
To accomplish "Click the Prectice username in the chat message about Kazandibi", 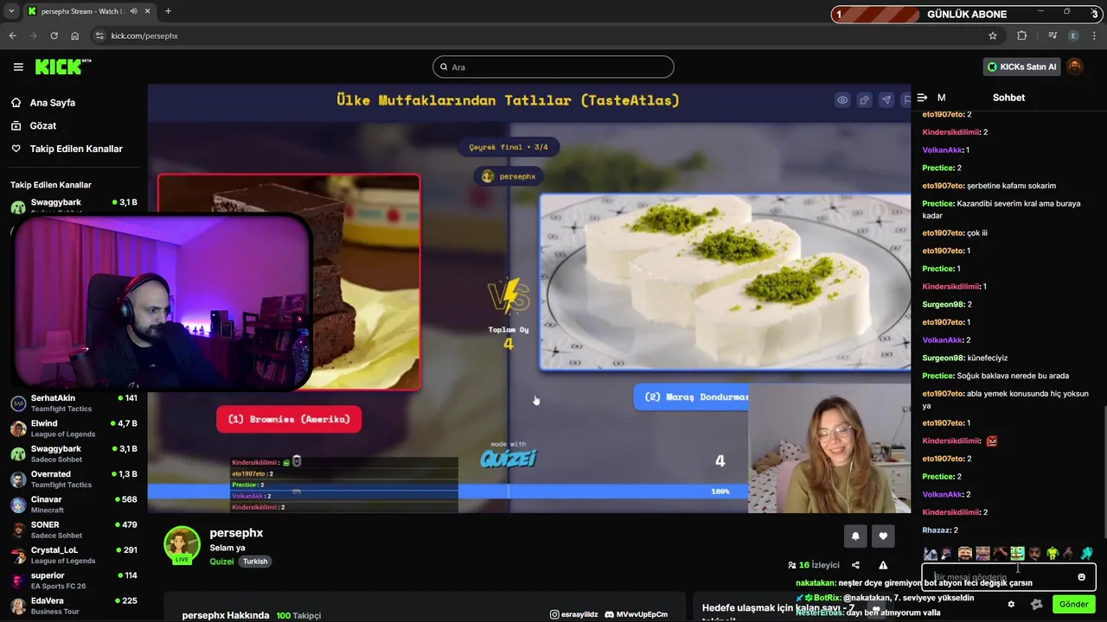I will 938,204.
